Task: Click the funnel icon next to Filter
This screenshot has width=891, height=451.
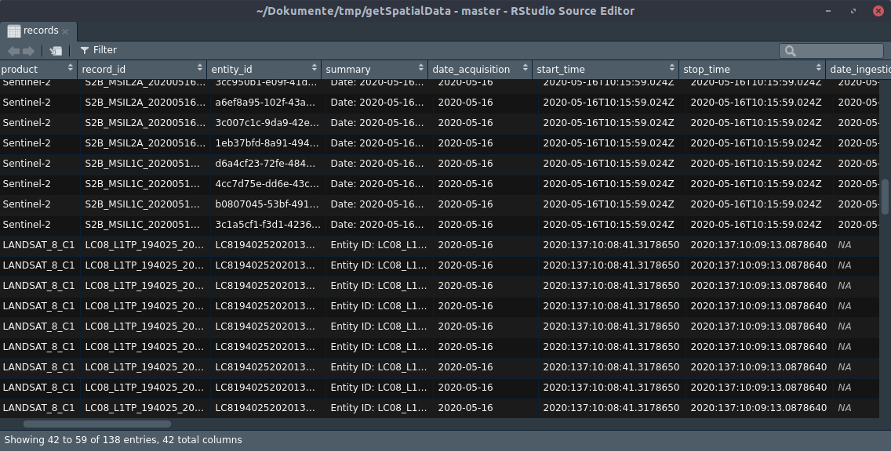Action: pyautogui.click(x=85, y=50)
